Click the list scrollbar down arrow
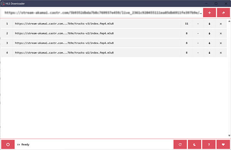Screen dimensions: 231x150 (x=229, y=135)
